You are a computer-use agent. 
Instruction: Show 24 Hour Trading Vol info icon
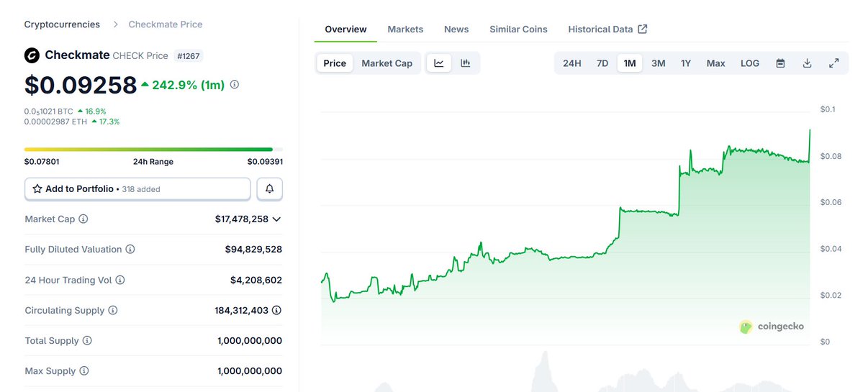tap(120, 280)
